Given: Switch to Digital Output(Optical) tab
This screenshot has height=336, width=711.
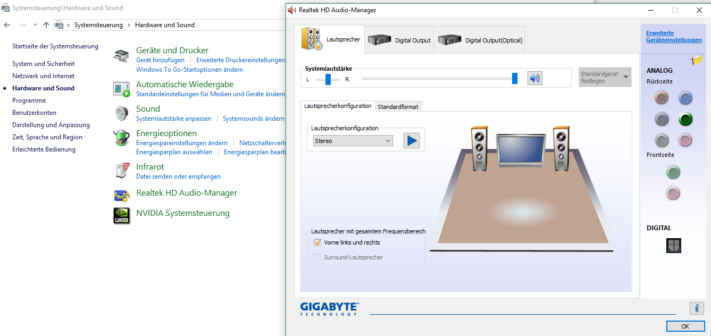Looking at the screenshot, I should tap(479, 40).
